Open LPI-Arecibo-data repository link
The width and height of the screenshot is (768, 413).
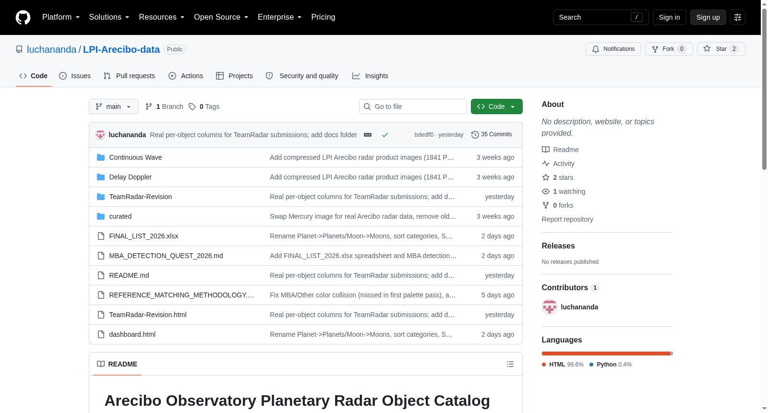pos(121,49)
